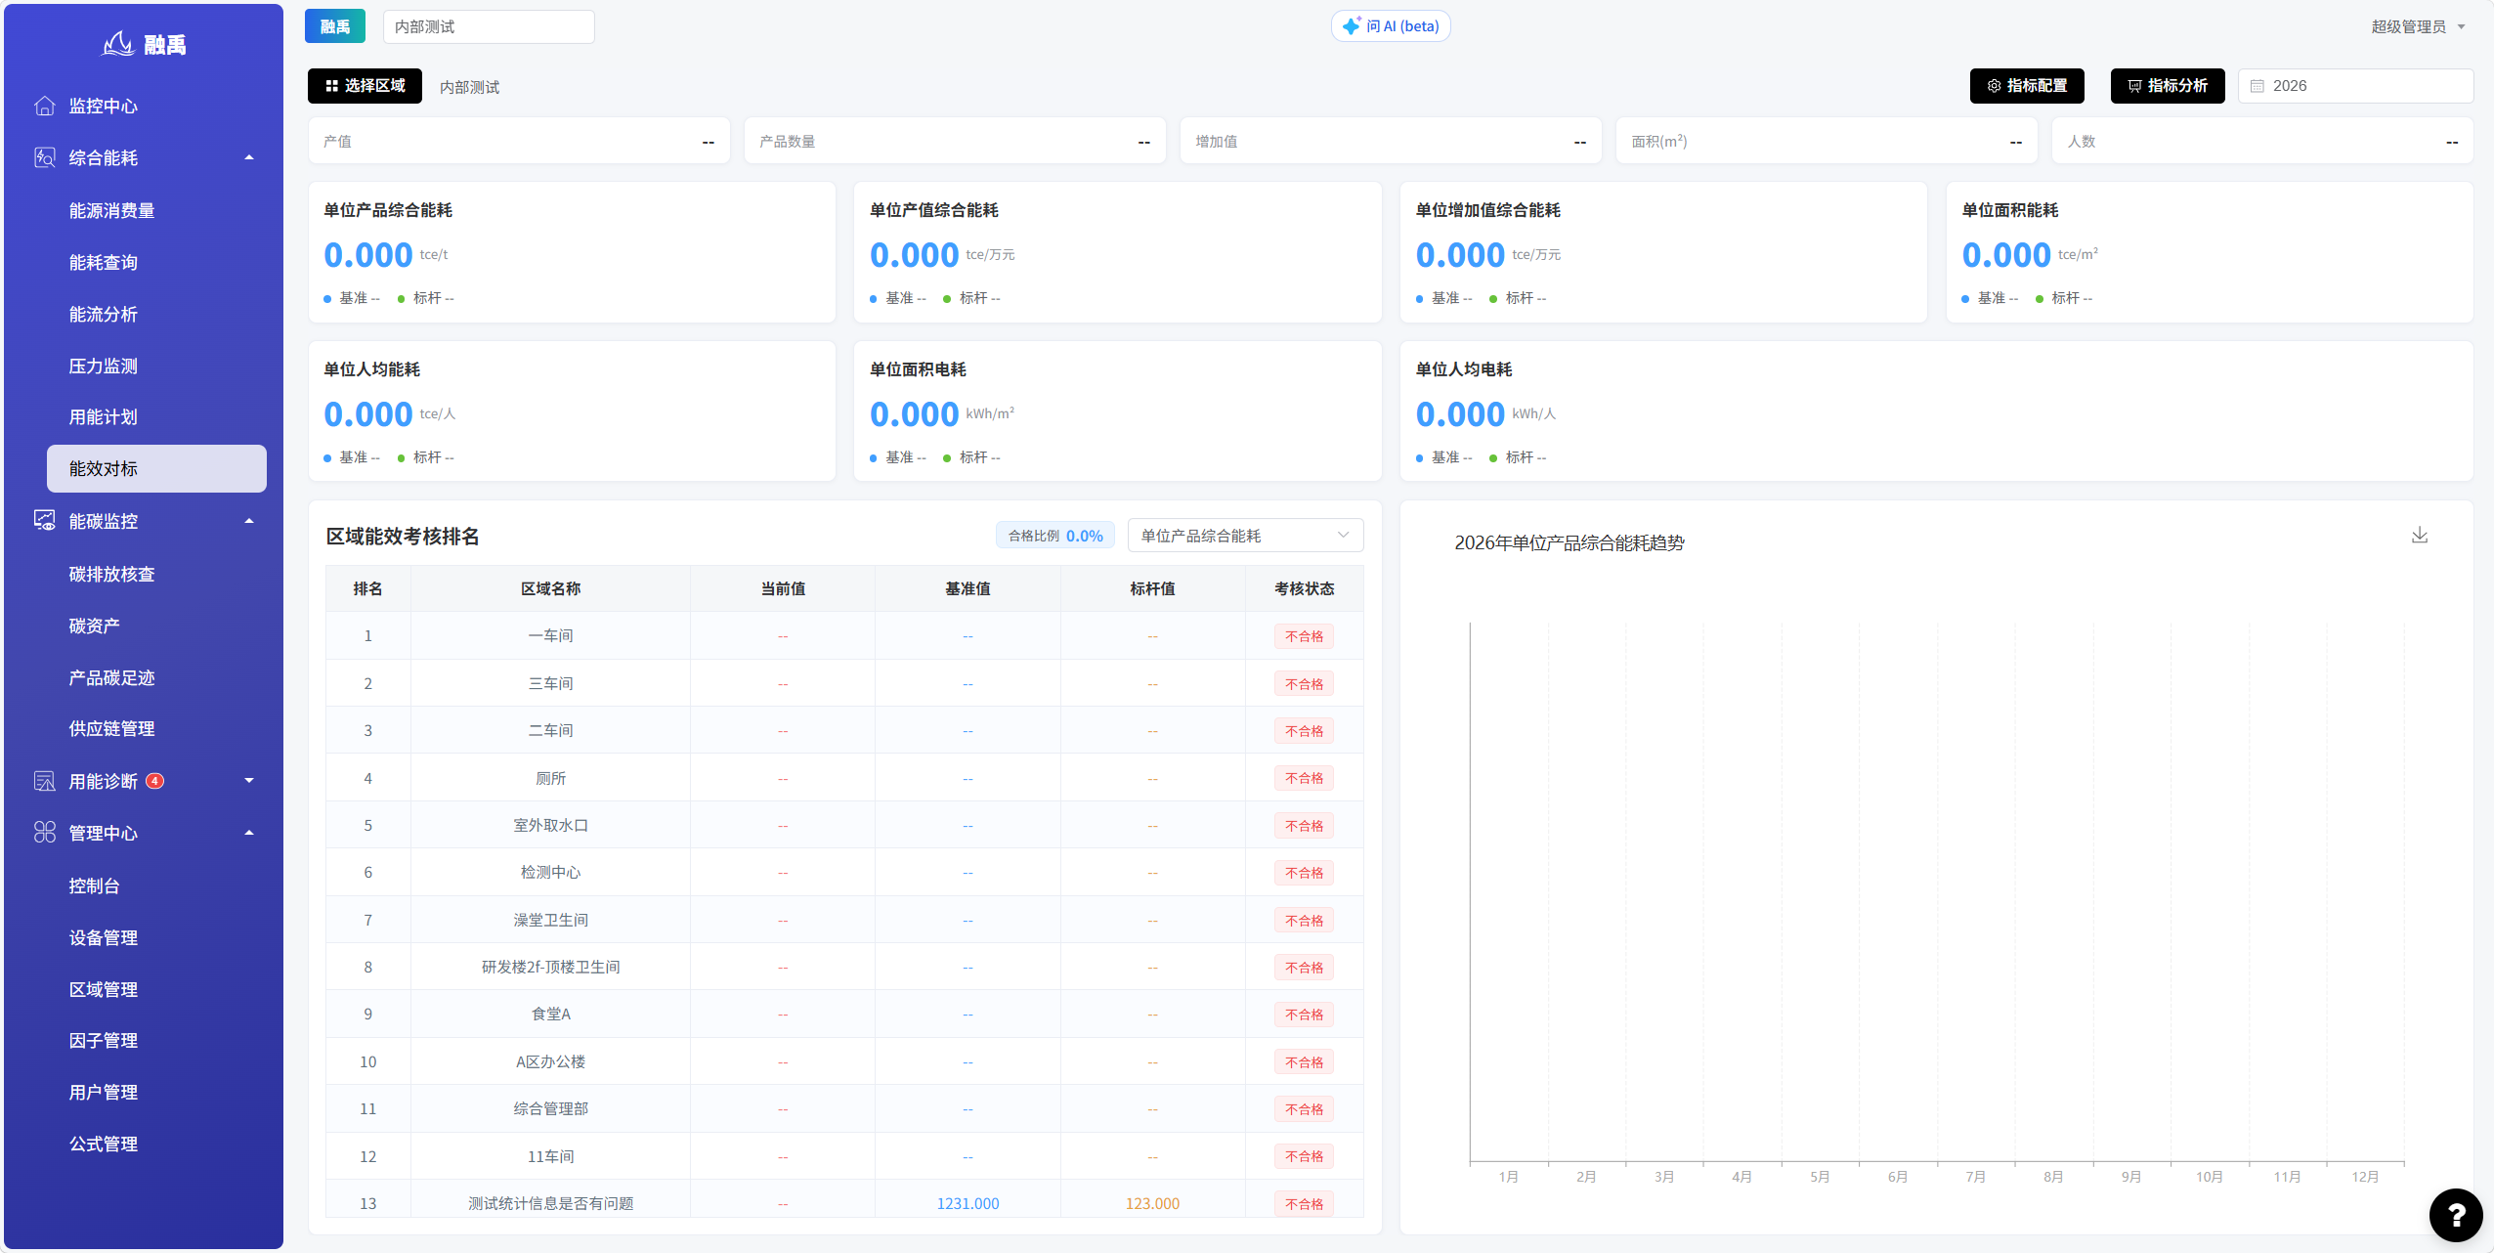2494x1253 pixels.
Task: Click the download icon on trend chart
Action: point(2419,535)
